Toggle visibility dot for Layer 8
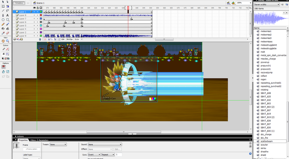289x159 pixels. [34, 15]
